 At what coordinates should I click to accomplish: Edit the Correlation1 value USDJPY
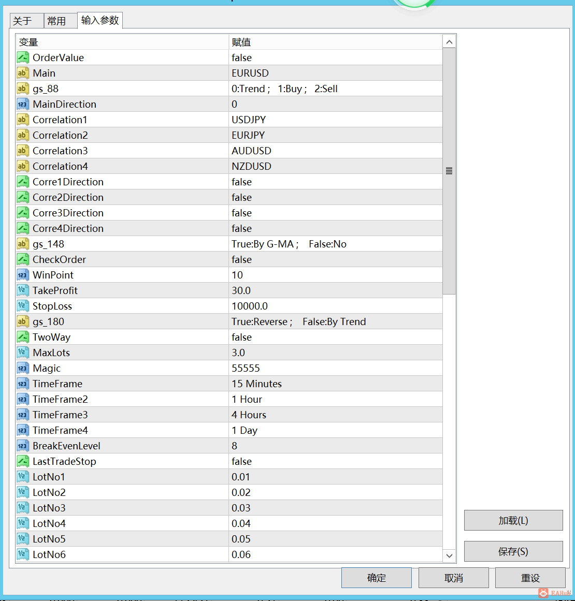point(335,120)
